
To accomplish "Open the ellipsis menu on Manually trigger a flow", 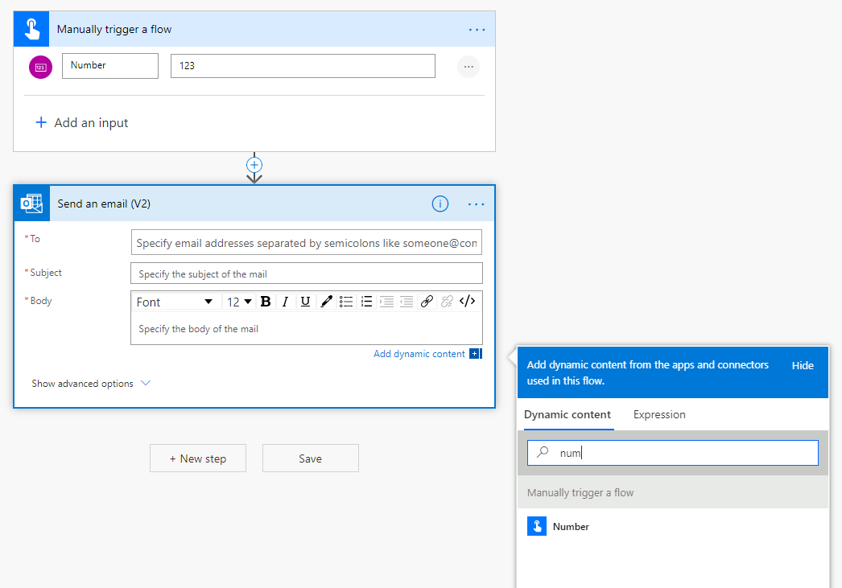I will point(477,28).
